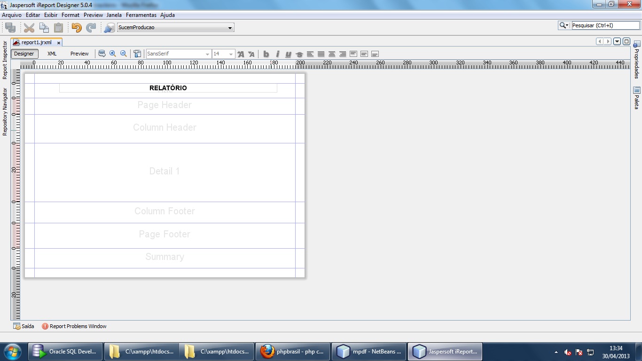The image size is (642, 361).
Task: Align text center
Action: pos(332,54)
